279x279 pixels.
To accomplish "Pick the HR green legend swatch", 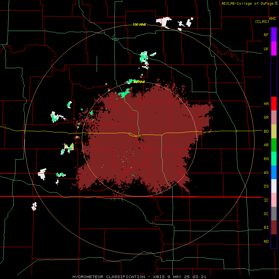I will 274,145.
